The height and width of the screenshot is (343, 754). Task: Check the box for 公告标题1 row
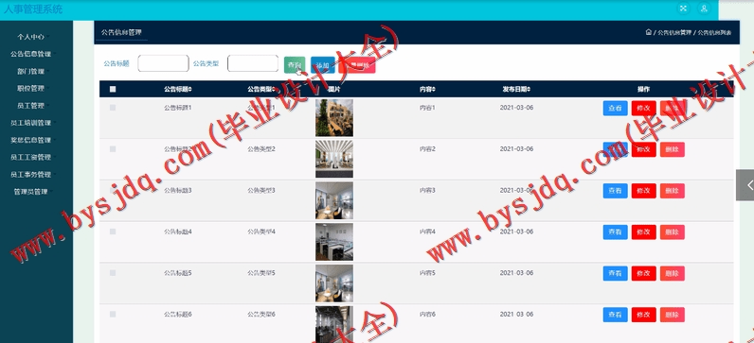coord(113,108)
